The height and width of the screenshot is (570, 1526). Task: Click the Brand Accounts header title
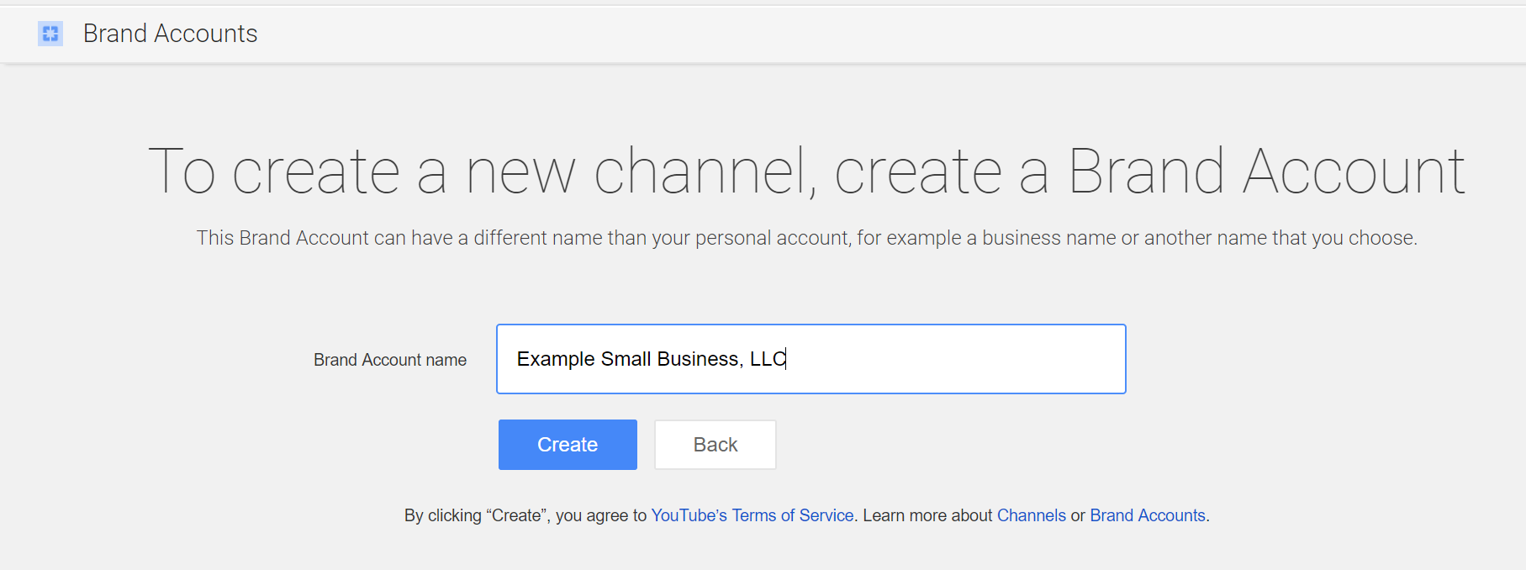170,34
